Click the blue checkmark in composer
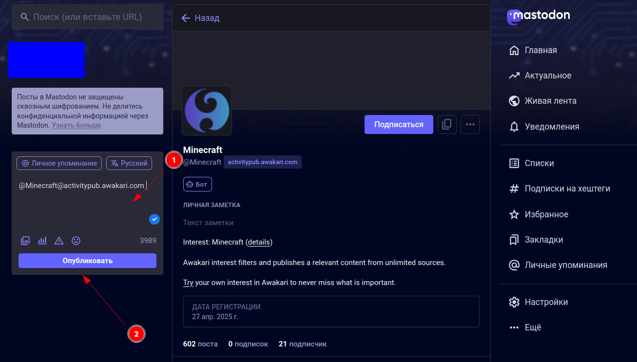Viewport: 637px width, 362px height. (x=154, y=219)
